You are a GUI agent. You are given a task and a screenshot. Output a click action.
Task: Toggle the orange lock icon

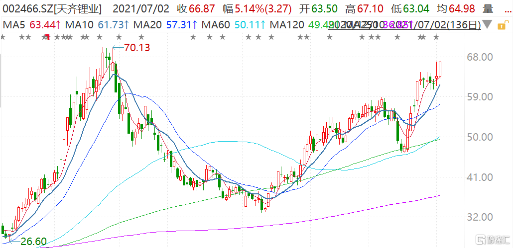(502, 25)
